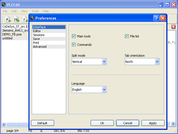The image size is (178, 134).
Task: Click the file list horizontal scrollbar thumb
Action: click(18, 125)
